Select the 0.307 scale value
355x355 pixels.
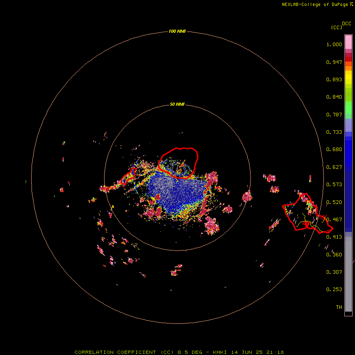[334, 272]
